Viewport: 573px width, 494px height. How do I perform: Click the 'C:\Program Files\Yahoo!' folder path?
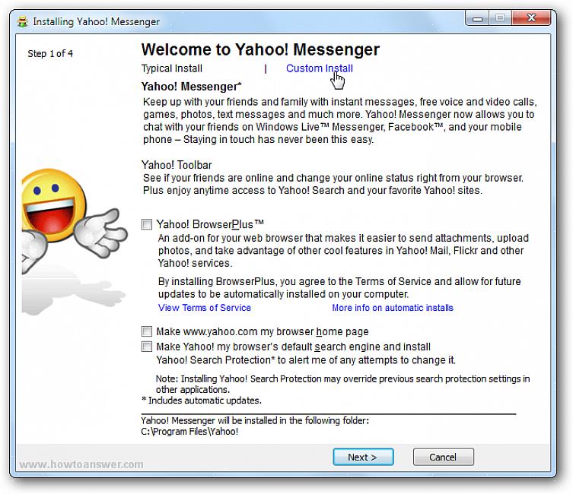[x=189, y=432]
